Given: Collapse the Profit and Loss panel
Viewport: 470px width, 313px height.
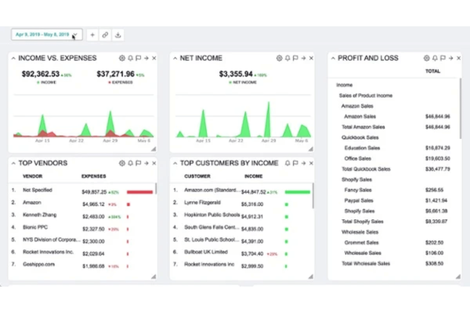Looking at the screenshot, I should pos(333,58).
